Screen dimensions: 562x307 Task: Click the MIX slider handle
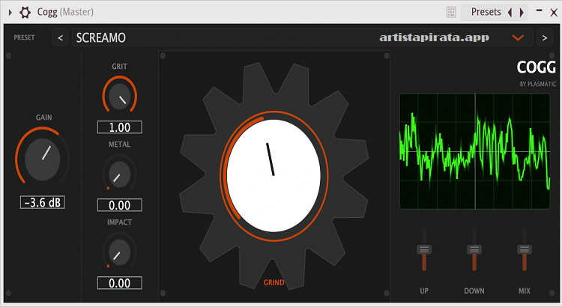pyautogui.click(x=525, y=249)
